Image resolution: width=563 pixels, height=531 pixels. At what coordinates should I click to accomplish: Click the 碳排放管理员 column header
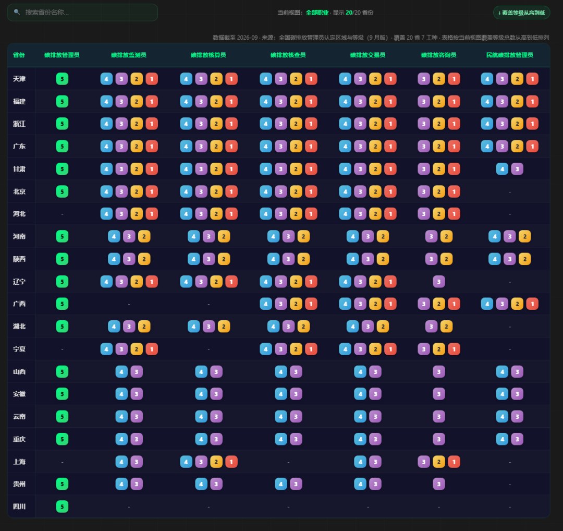pyautogui.click(x=62, y=55)
